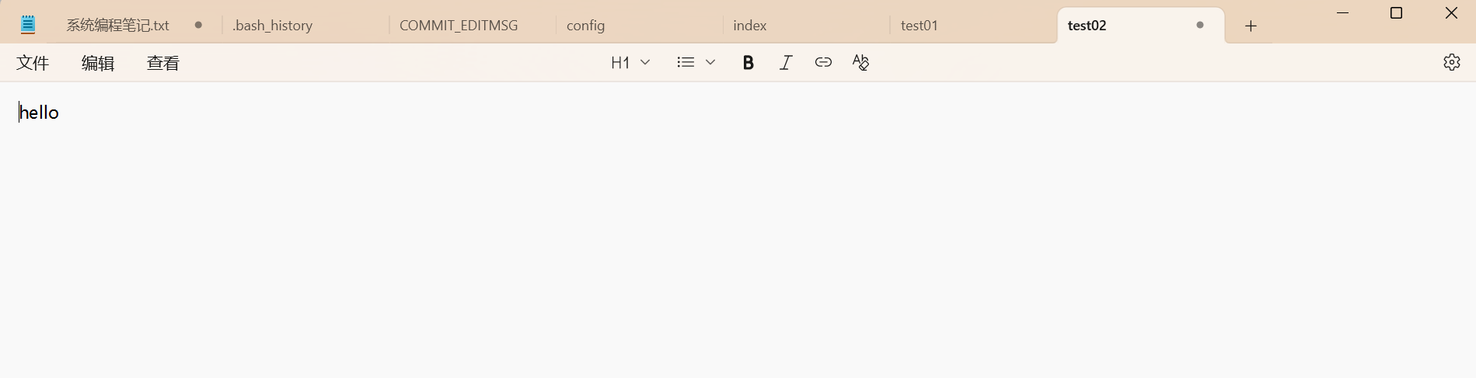Click the Notepad app icon
Viewport: 1476px width, 378px height.
pyautogui.click(x=28, y=25)
